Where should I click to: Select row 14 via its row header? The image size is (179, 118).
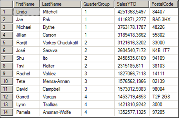click(7, 112)
